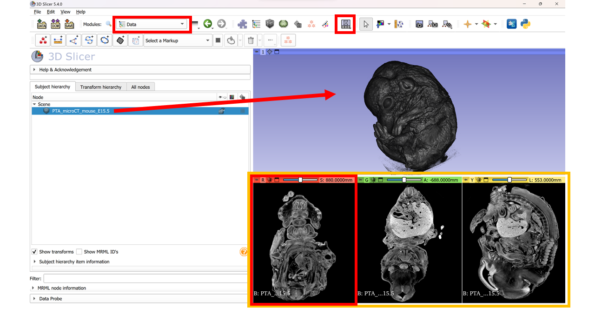Open the Help menu

[81, 12]
